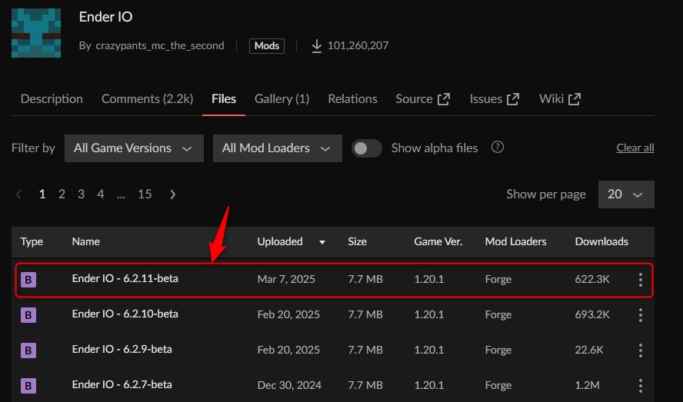Jump to page 15

145,194
